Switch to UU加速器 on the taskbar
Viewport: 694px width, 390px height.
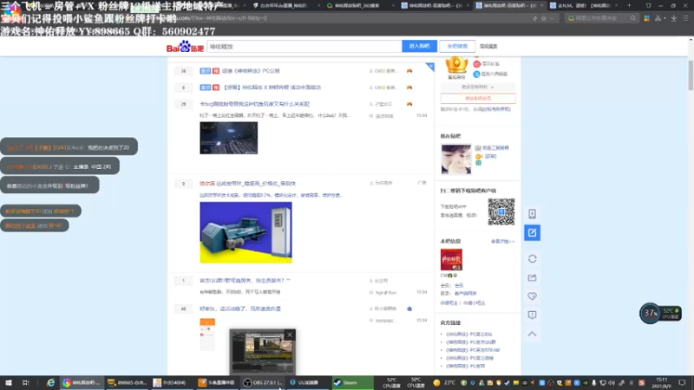[x=308, y=382]
